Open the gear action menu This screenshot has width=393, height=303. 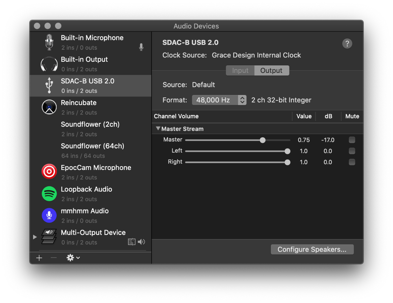pos(73,258)
